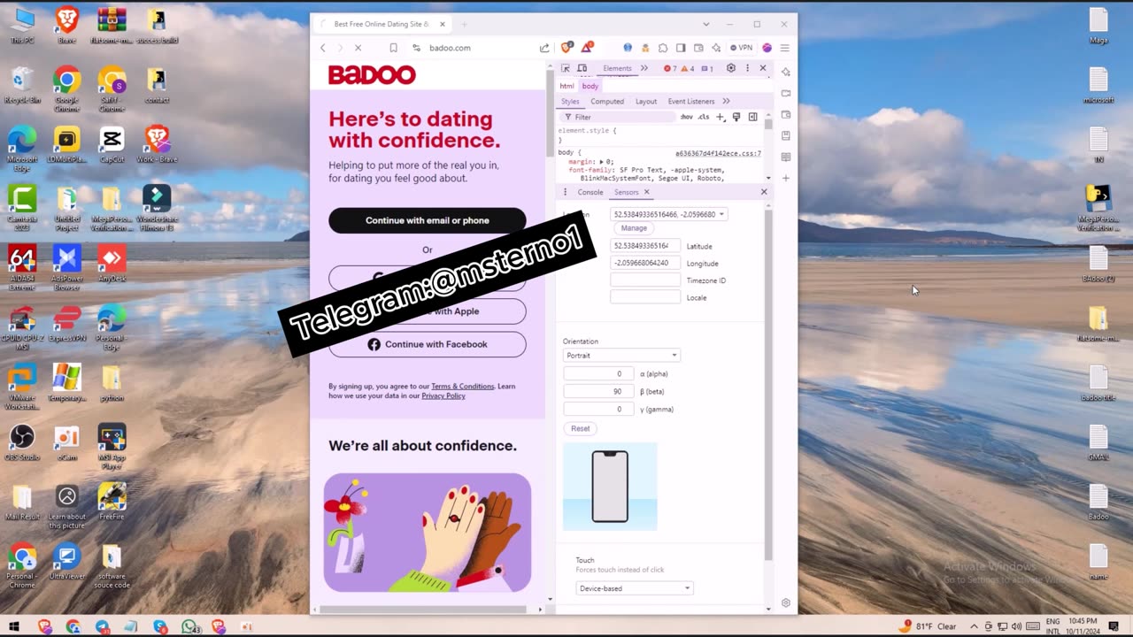Stop page loading with the X button
Viewport: 1133px width, 637px height.
358,48
